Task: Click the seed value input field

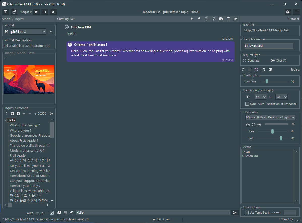Action: pos(290,212)
